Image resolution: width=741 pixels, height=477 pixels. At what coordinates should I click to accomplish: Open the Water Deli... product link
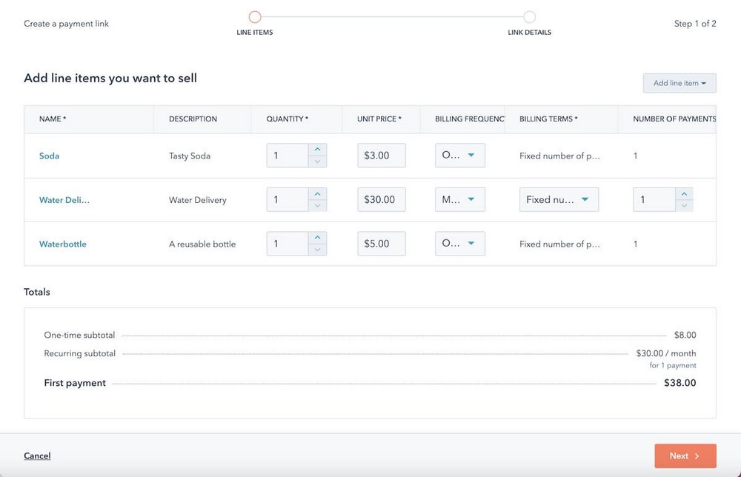(64, 200)
